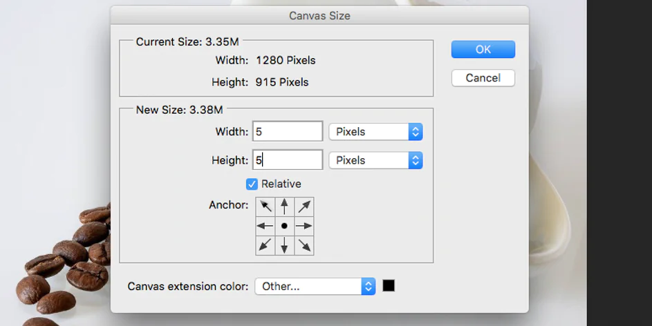Click the Cancel button

point(483,78)
